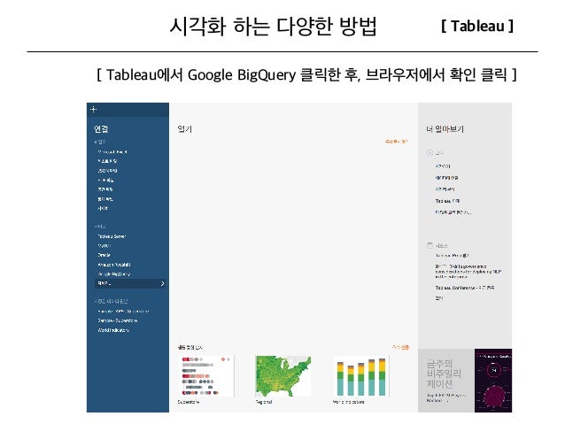Connect to Amazon Redshift
Viewport: 565px width, 424px height.
coord(114,265)
